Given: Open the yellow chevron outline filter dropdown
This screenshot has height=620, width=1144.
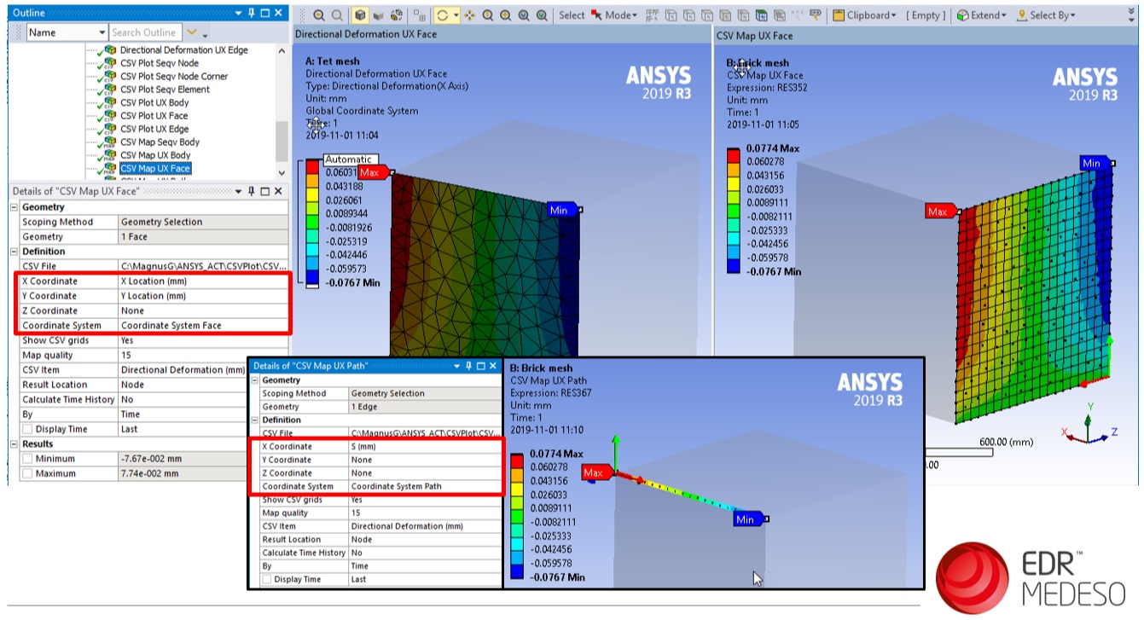Looking at the screenshot, I should [191, 32].
